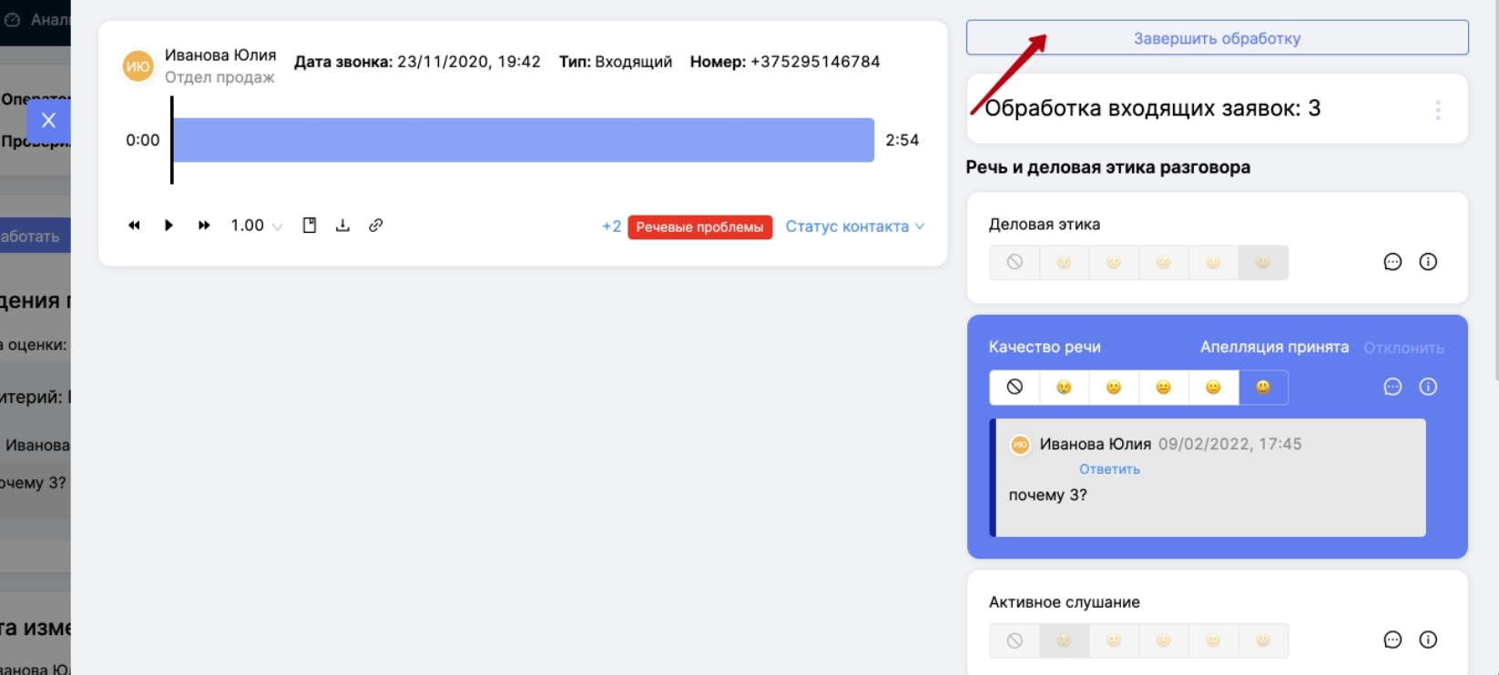Click the rewind playback icon

click(x=134, y=226)
